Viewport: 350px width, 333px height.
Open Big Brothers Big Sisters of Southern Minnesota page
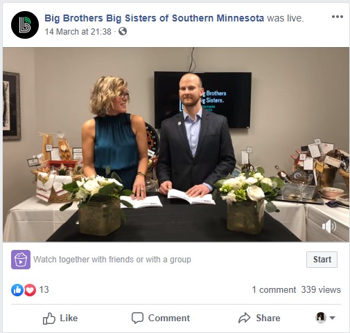click(154, 18)
